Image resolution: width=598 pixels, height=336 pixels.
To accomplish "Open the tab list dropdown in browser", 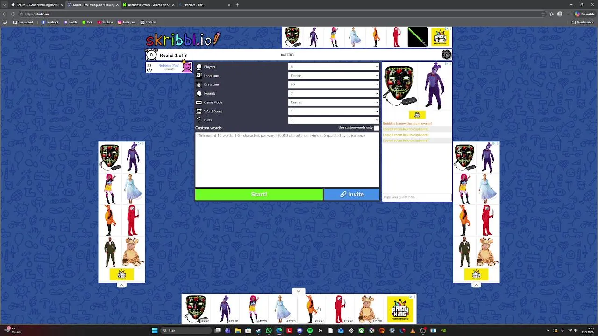I will tap(4, 5).
